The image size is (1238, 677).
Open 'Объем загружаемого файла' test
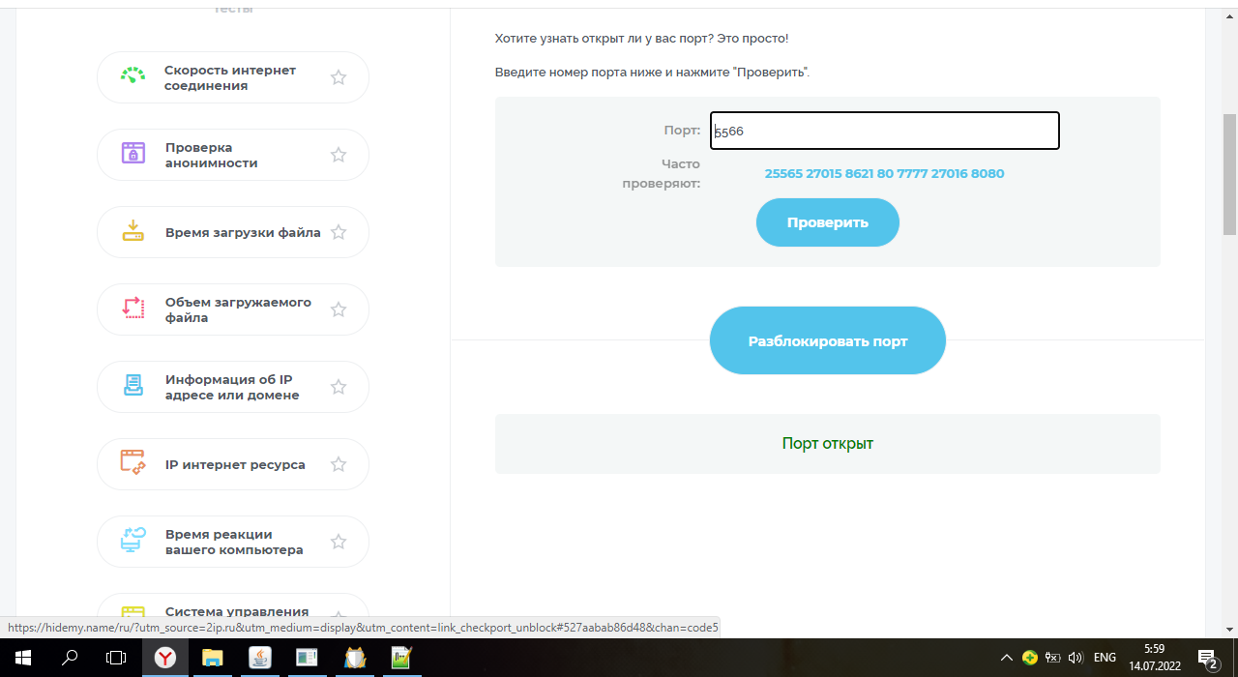pos(237,309)
